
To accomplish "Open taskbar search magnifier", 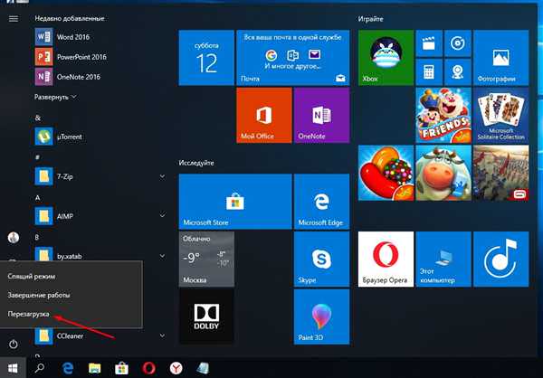I will click(40, 368).
